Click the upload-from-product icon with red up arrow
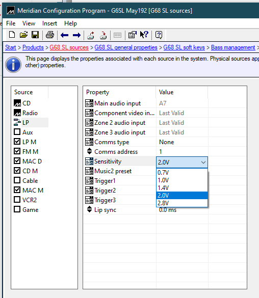The height and width of the screenshot is (298, 259). pos(91,35)
